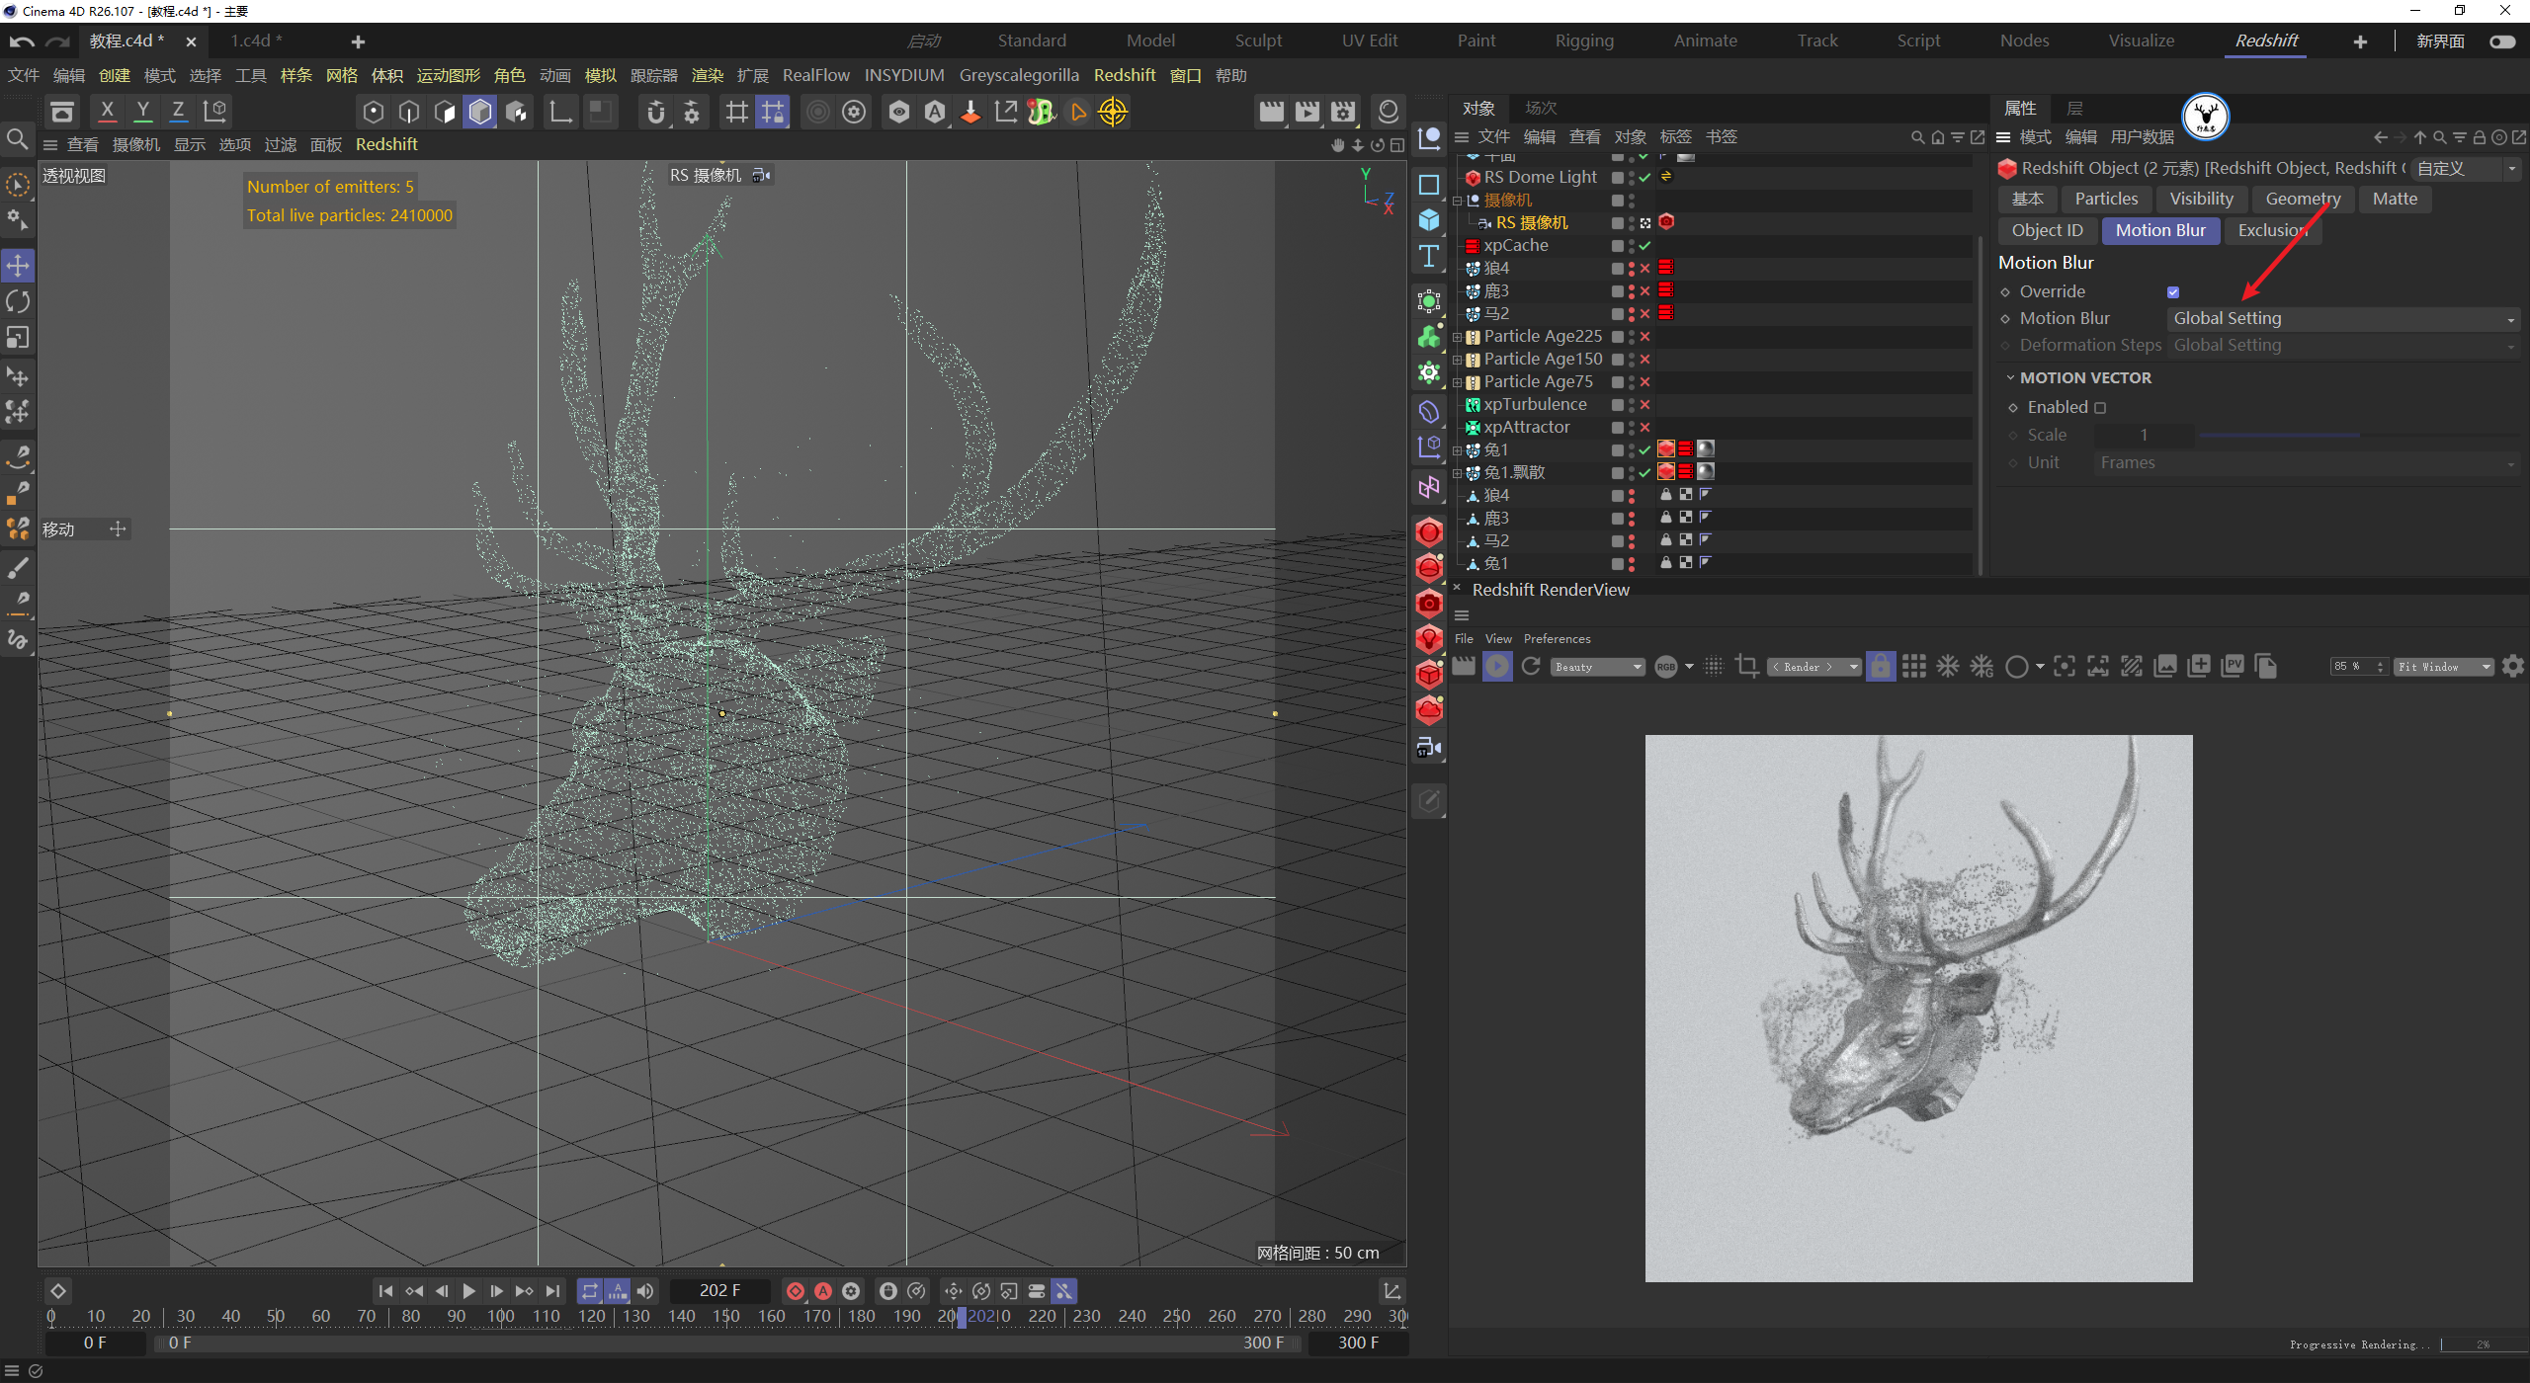2530x1383 pixels.
Task: Click the X axis lock icon
Action: coord(107,112)
